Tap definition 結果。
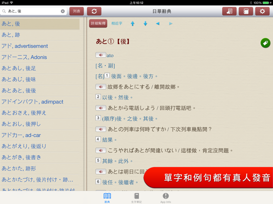The width and height of the screenshot is (273, 204). point(109,140)
